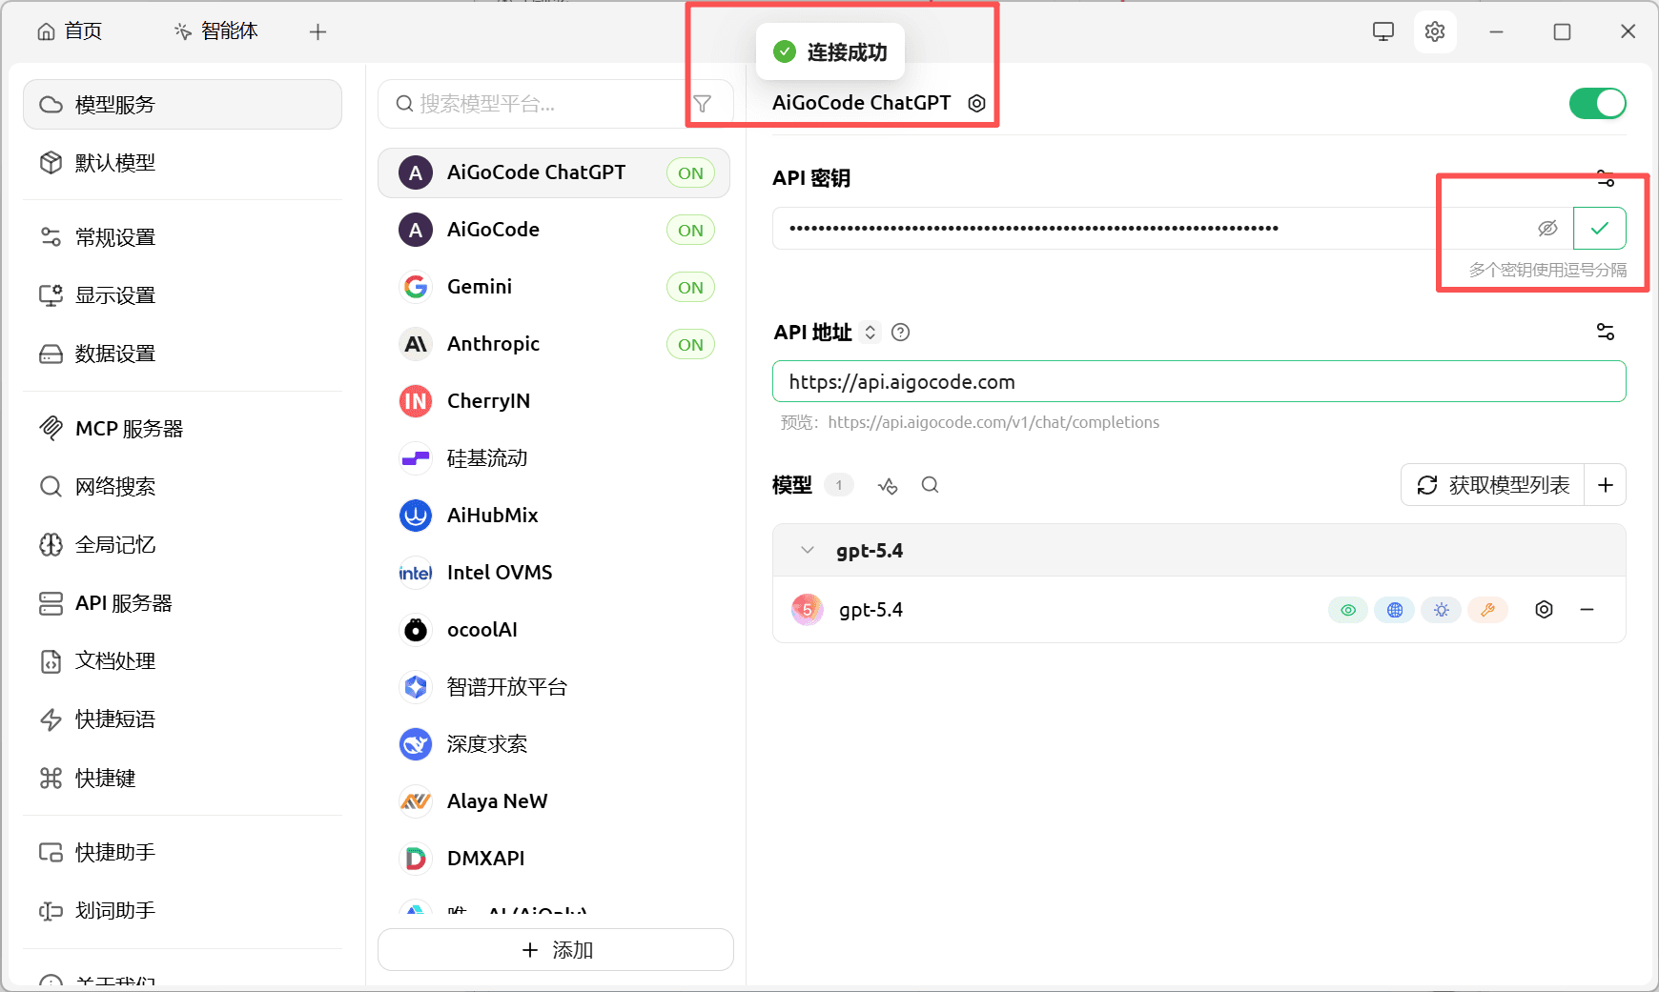Remove gpt-5.4 with minus icon
This screenshot has width=1659, height=992.
(1587, 610)
